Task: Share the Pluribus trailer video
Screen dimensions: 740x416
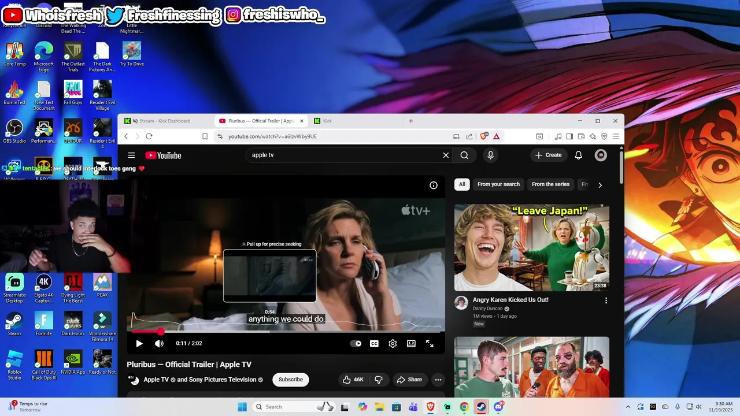Action: pyautogui.click(x=409, y=380)
